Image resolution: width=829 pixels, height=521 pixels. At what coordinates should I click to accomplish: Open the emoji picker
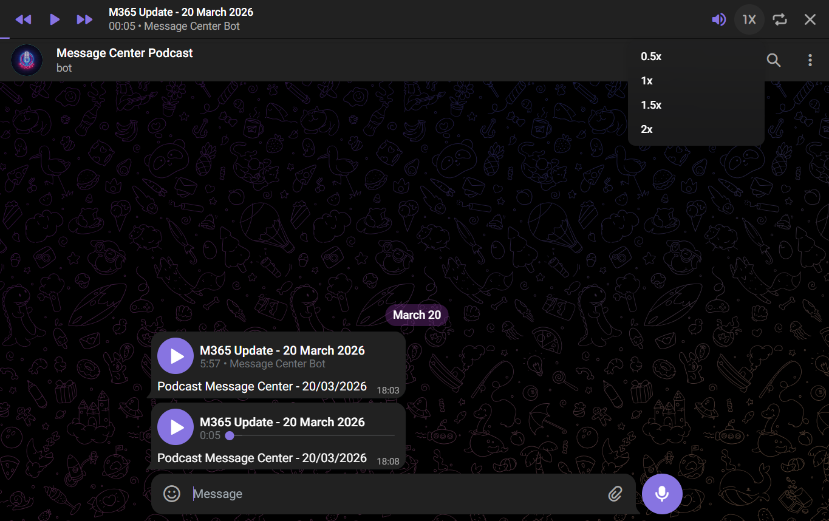pos(172,494)
